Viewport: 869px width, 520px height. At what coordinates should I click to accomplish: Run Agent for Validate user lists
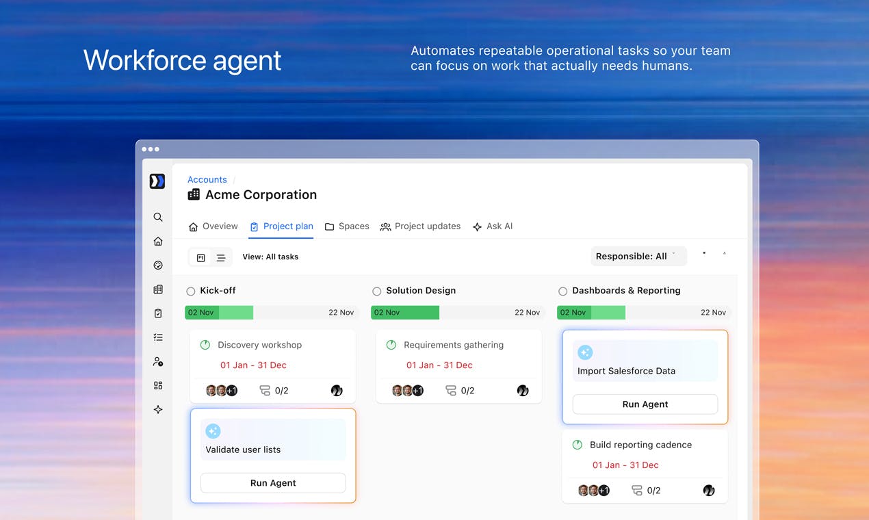[273, 483]
